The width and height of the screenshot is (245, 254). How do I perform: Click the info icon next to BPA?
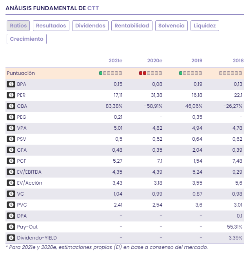click(x=11, y=84)
